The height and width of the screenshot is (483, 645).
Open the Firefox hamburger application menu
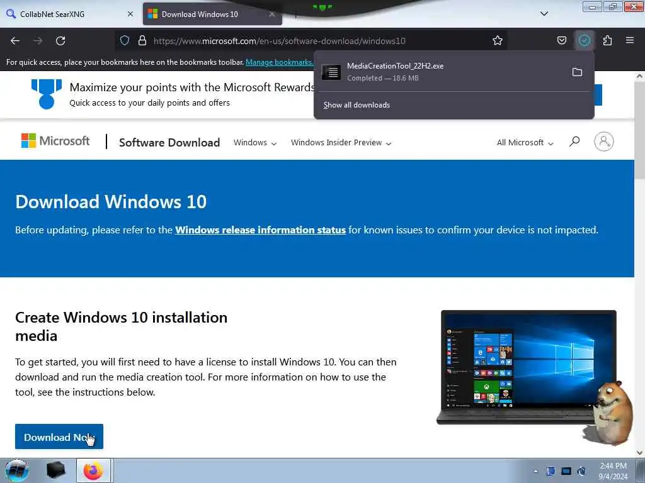click(x=630, y=40)
